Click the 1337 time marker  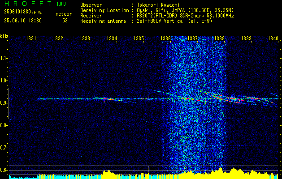(193, 38)
